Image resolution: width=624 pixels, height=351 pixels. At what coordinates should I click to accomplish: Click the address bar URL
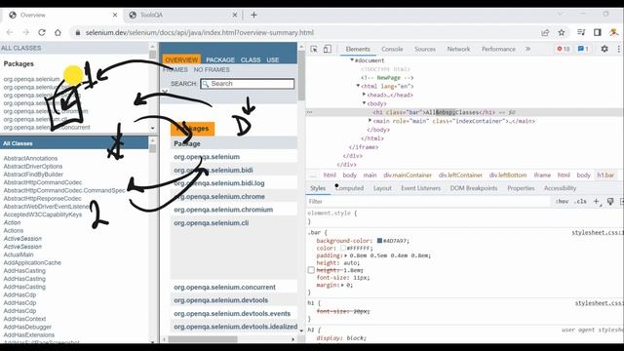[199, 32]
